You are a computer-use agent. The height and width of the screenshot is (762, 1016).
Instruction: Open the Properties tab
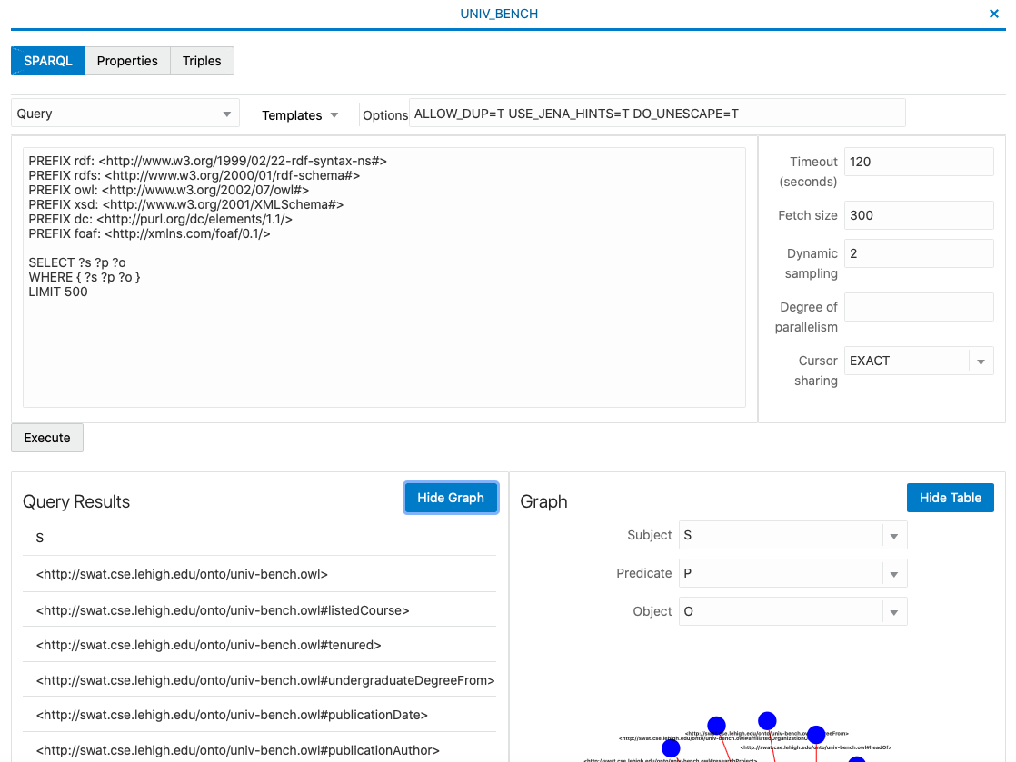pyautogui.click(x=127, y=61)
